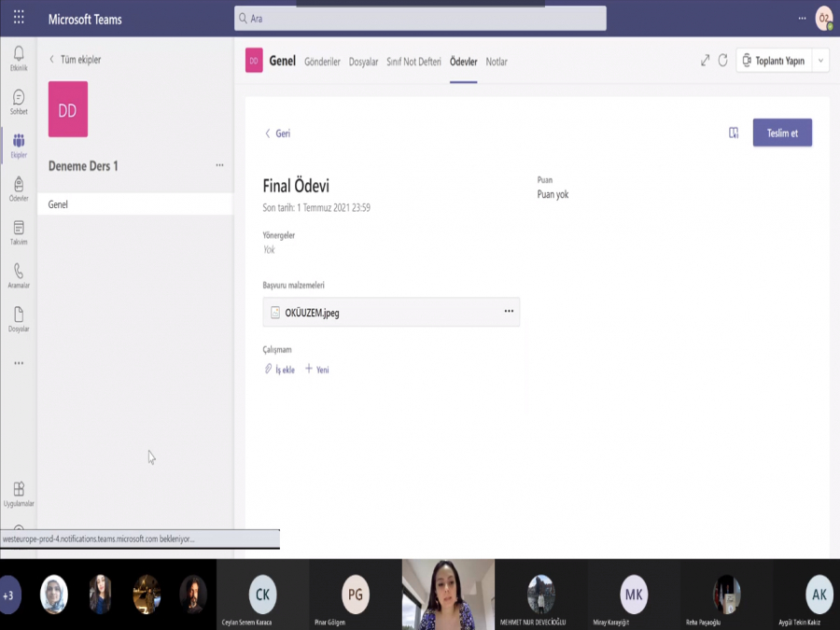840x630 pixels.
Task: Expand the Toplantı Yapın dropdown arrow
Action: (x=820, y=61)
